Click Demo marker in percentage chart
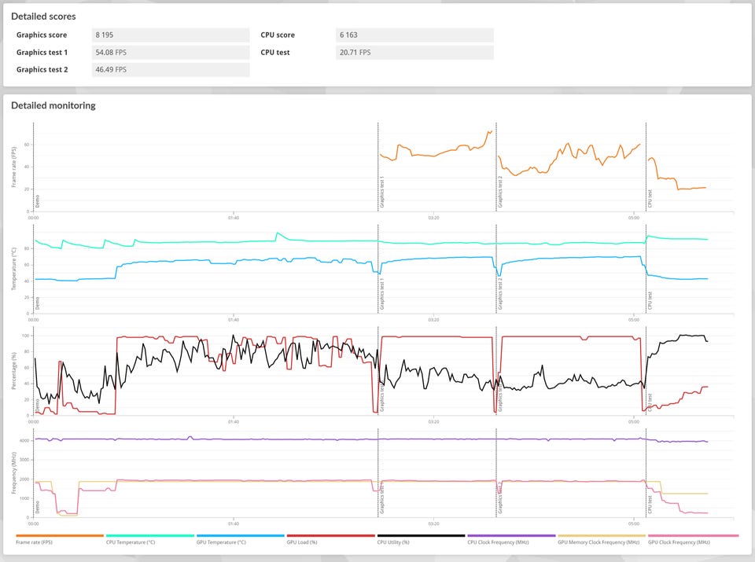755x562 pixels. [38, 406]
